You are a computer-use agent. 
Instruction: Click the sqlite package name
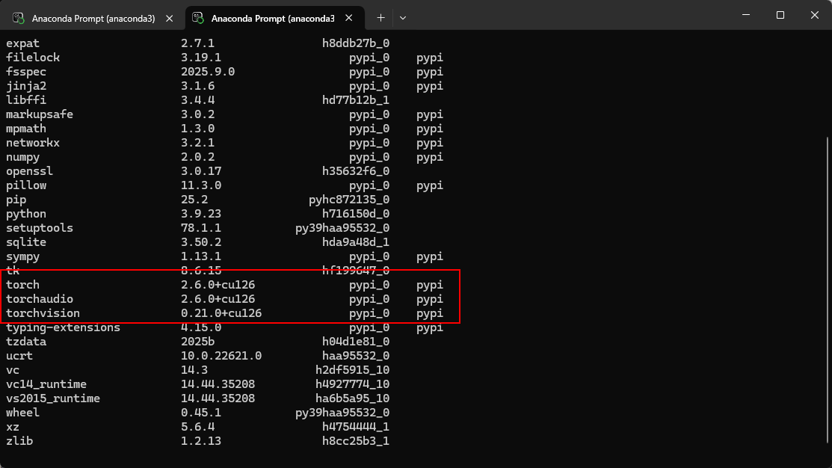[x=26, y=242]
